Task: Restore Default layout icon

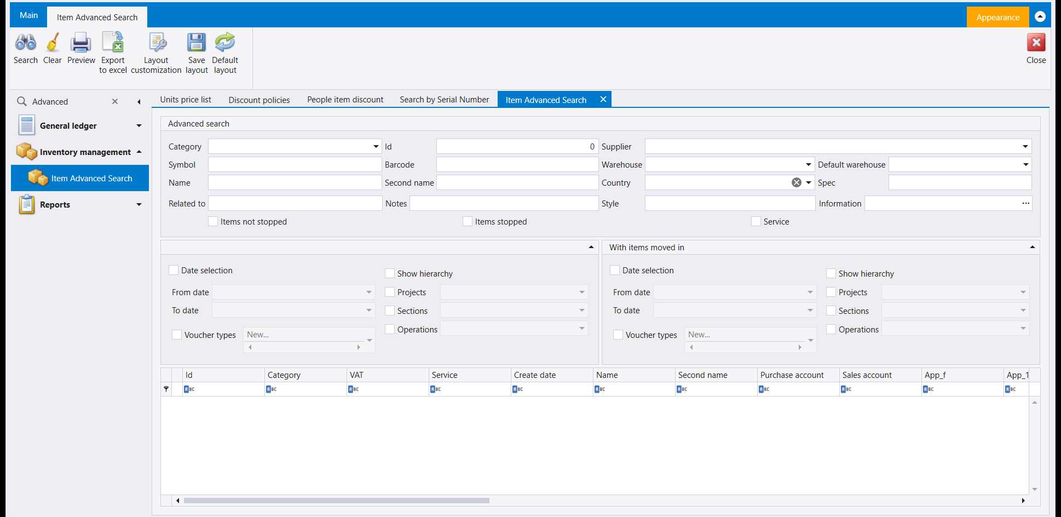Action: click(x=225, y=43)
